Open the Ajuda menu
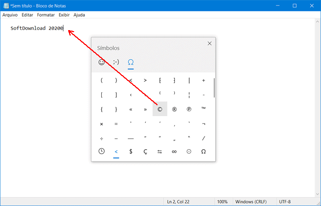Screen dimensions: 321x206 (x=79, y=15)
